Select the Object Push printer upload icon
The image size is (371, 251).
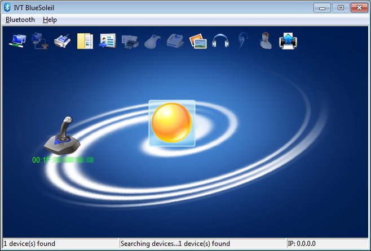click(288, 41)
